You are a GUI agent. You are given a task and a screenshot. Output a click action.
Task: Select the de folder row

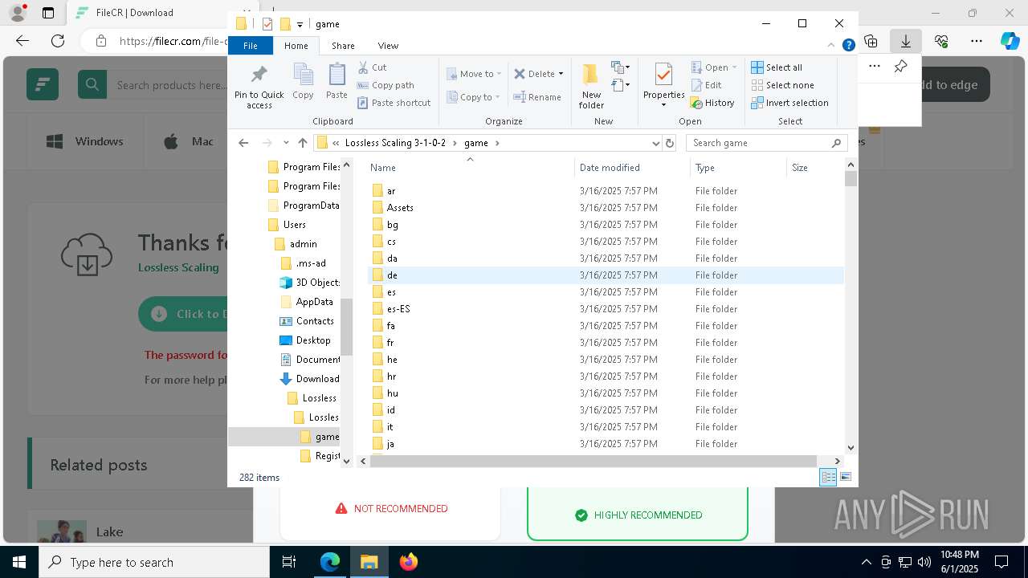click(x=605, y=275)
